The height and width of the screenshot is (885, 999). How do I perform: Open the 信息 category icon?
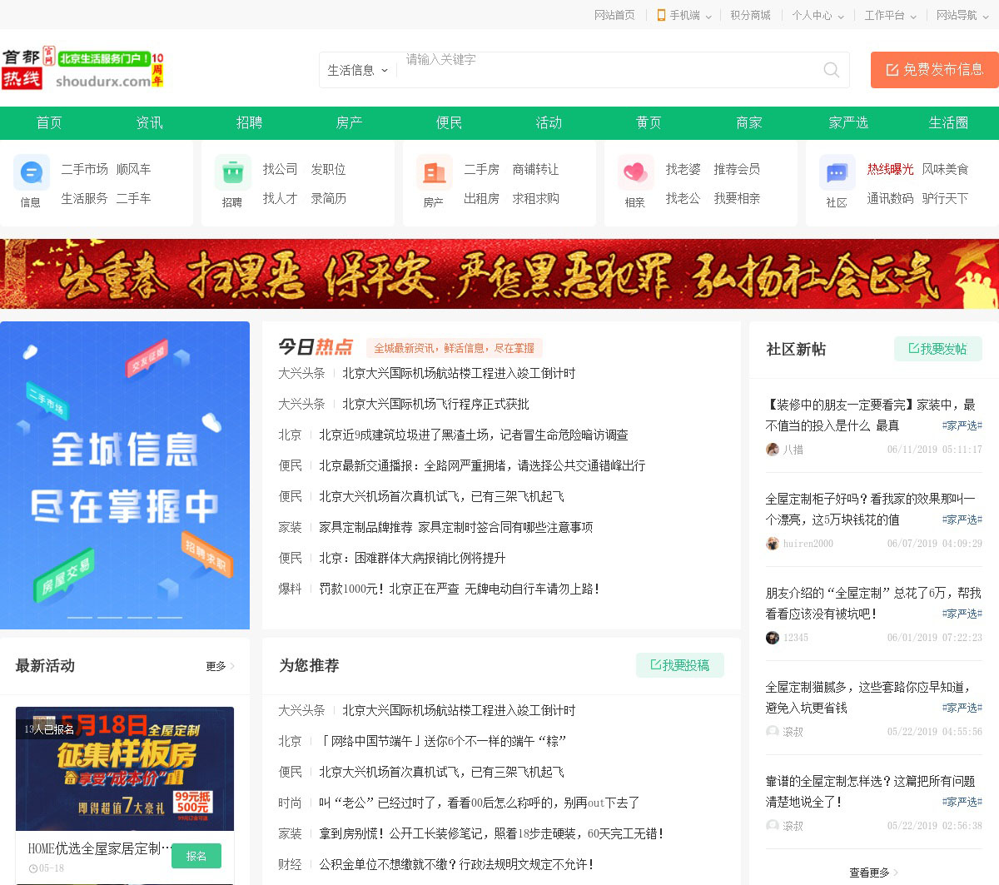pyautogui.click(x=31, y=173)
